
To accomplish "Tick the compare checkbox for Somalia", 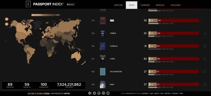I will 205,46.
